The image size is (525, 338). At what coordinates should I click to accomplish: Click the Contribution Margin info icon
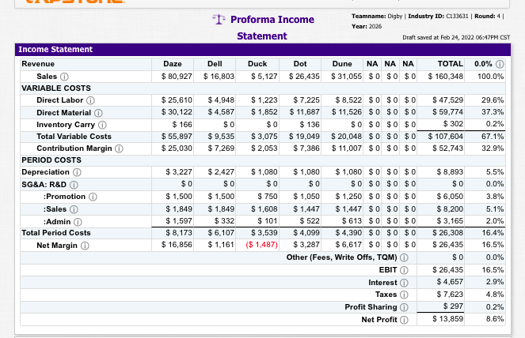tap(119, 148)
